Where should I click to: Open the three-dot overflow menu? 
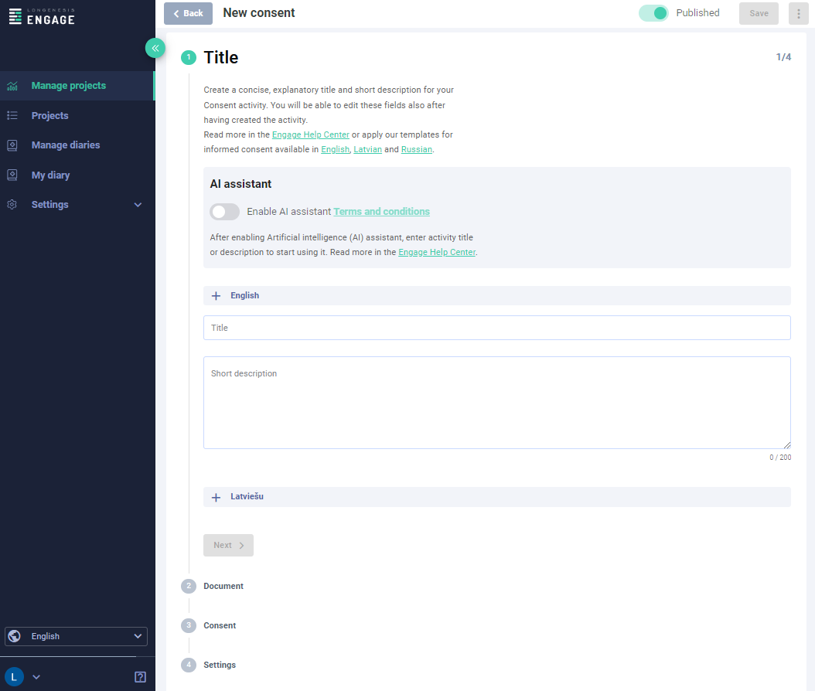(x=798, y=13)
